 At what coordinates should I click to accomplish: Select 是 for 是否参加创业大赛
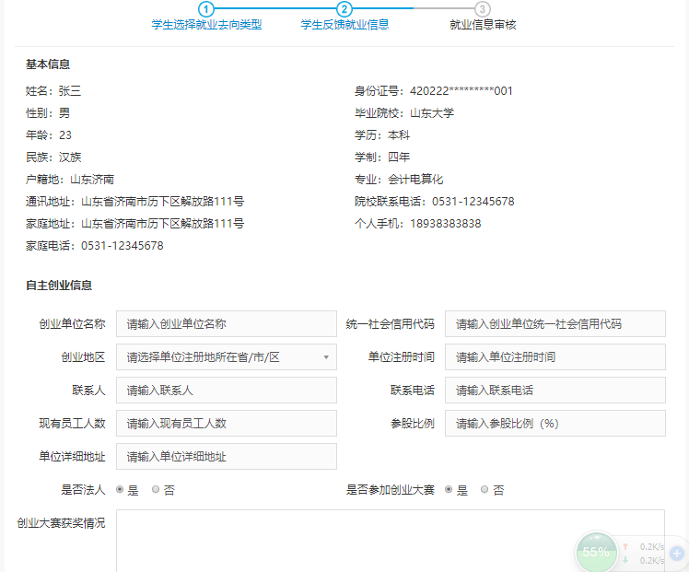coord(450,490)
